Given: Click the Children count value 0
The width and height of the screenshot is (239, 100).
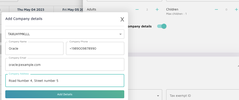Looking at the screenshot, I should tap(226, 9).
